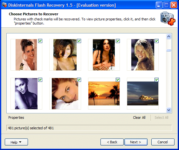This screenshot has height=150, width=179.
Task: Open the Help dropdown button
Action: pyautogui.click(x=16, y=142)
